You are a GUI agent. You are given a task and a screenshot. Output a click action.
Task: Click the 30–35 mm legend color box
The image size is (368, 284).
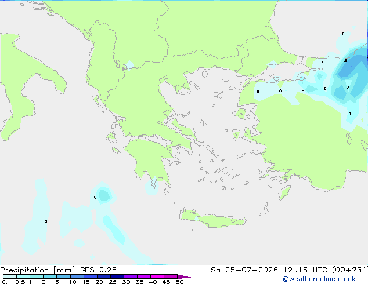(x=130, y=276)
